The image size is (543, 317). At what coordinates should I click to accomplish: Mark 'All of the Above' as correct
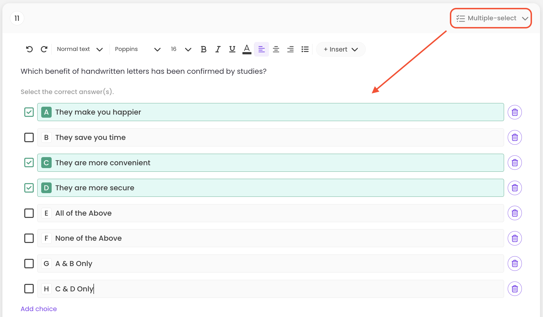click(29, 213)
